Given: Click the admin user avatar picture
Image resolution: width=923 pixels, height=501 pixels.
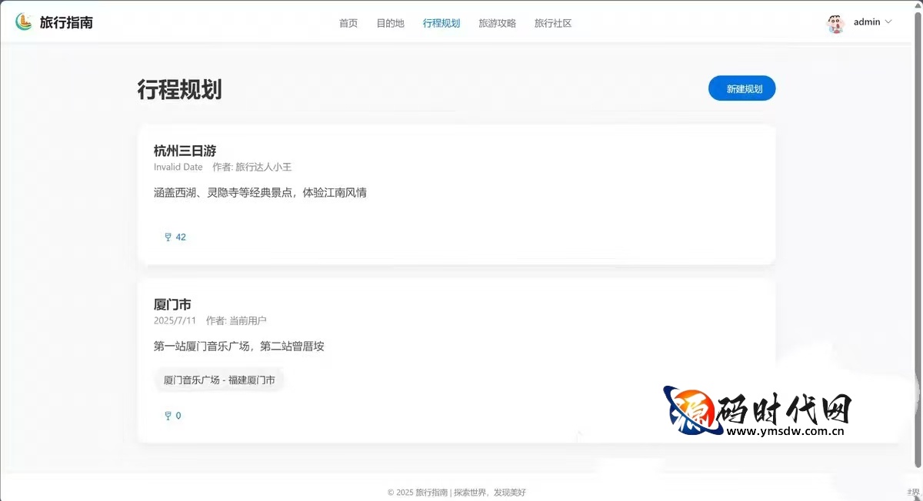Looking at the screenshot, I should (x=835, y=22).
